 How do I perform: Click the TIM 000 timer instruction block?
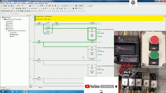92,34
